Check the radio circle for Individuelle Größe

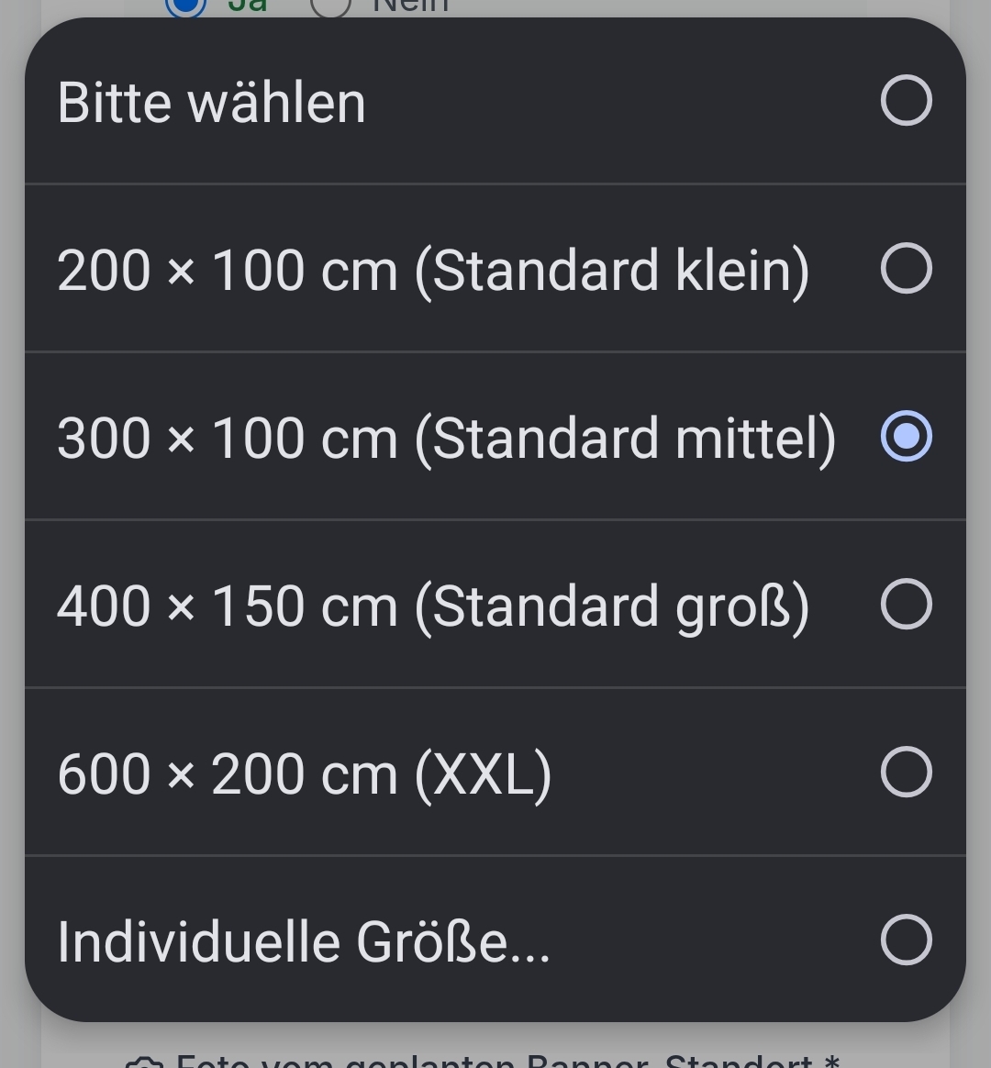click(x=906, y=940)
